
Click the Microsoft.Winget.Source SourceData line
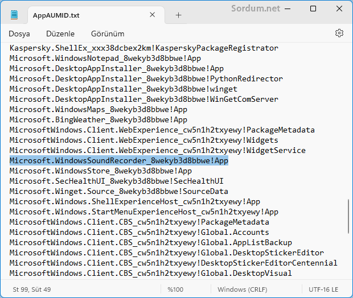(119, 192)
